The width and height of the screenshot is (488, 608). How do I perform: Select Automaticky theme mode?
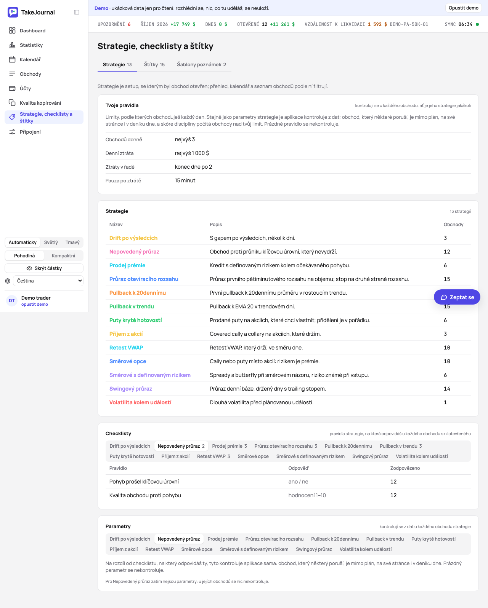coord(22,243)
